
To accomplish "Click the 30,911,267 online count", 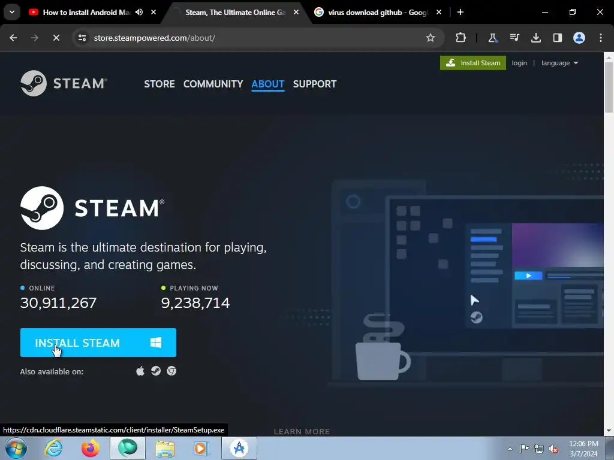I will click(58, 302).
